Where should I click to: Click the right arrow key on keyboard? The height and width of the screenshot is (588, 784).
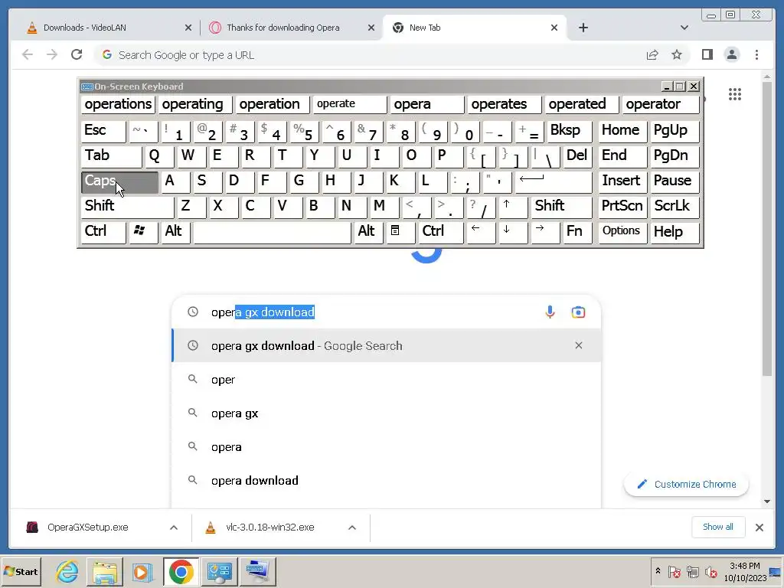(544, 231)
